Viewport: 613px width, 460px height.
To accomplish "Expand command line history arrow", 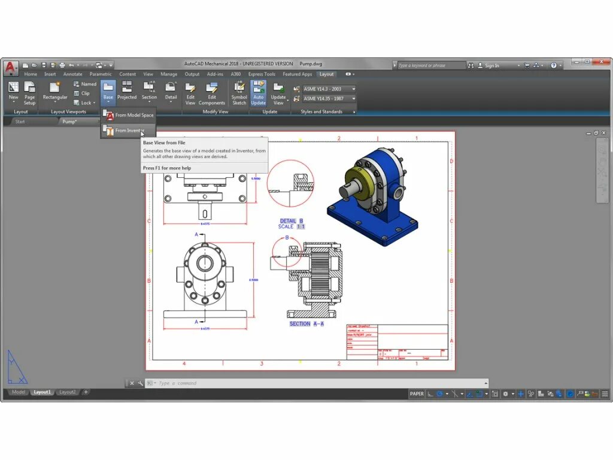I will (485, 383).
